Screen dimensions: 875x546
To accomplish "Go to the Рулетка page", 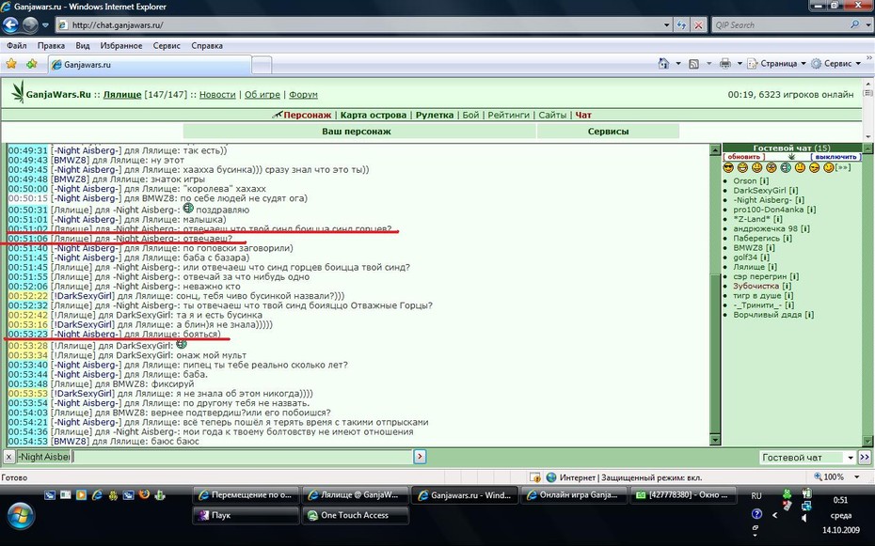I will click(x=435, y=115).
